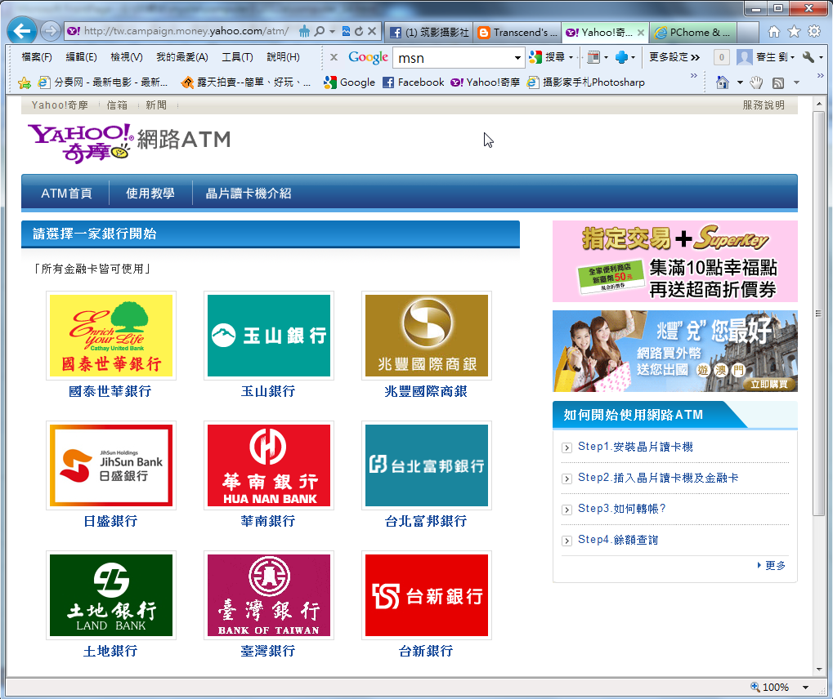Image resolution: width=833 pixels, height=699 pixels.
Task: Click the 台新銀行 text link
Action: coord(426,652)
